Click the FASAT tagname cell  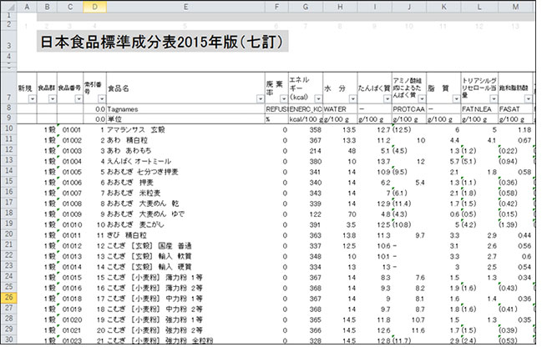[515, 109]
